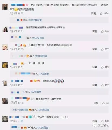Click 回复 on the 5月8日 10:39 comment
Viewport: 112px width, 130px height.
click(x=96, y=103)
